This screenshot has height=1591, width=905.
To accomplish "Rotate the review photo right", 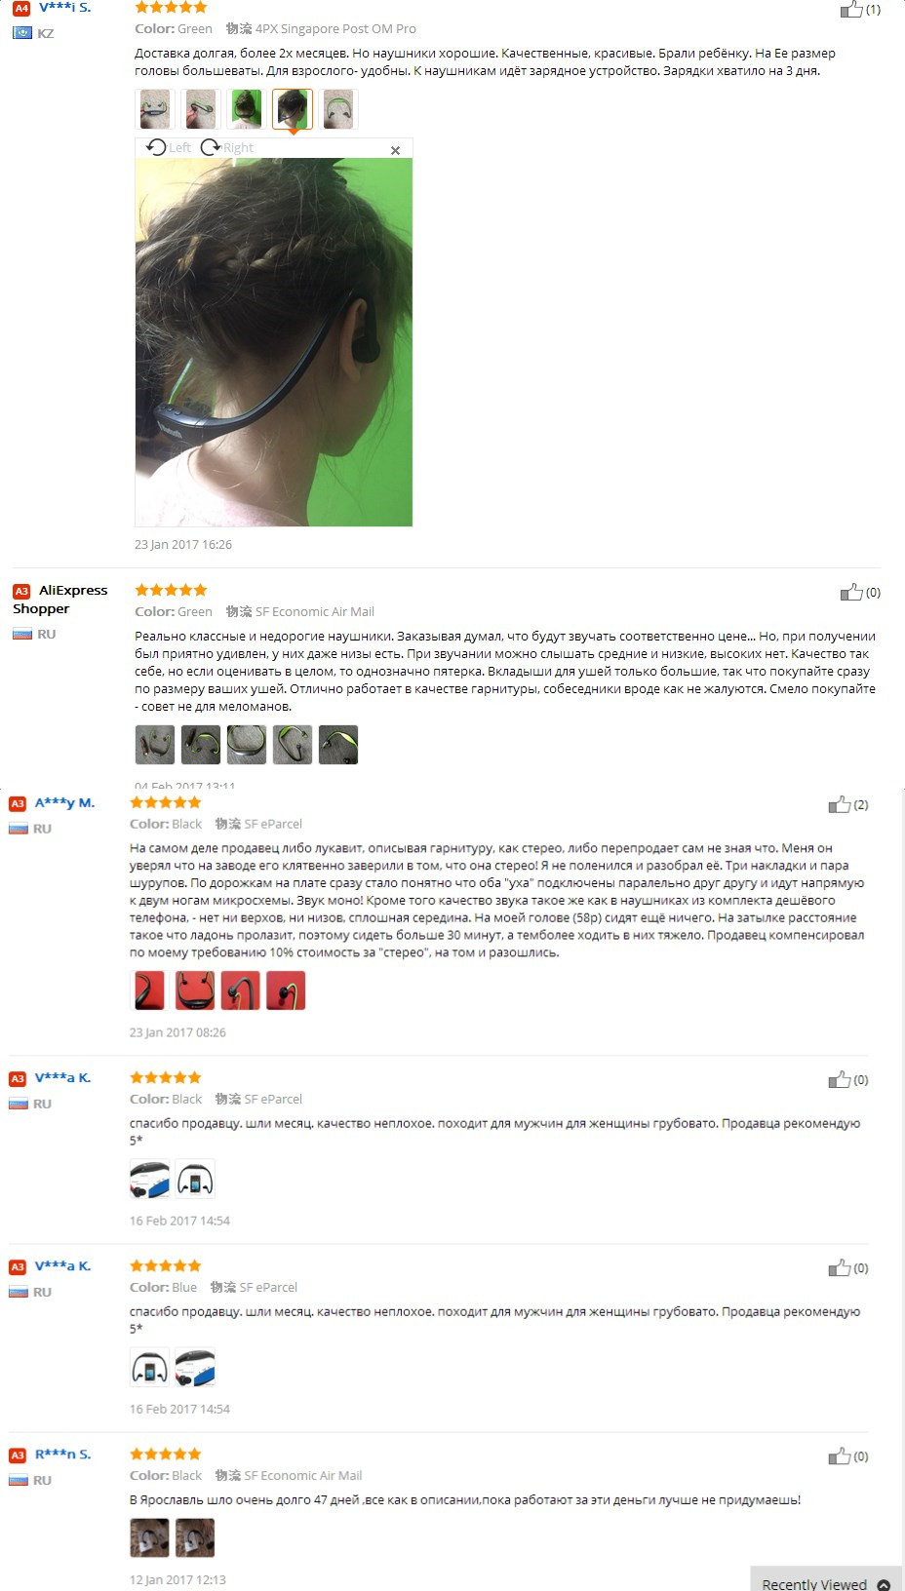I will click(227, 147).
